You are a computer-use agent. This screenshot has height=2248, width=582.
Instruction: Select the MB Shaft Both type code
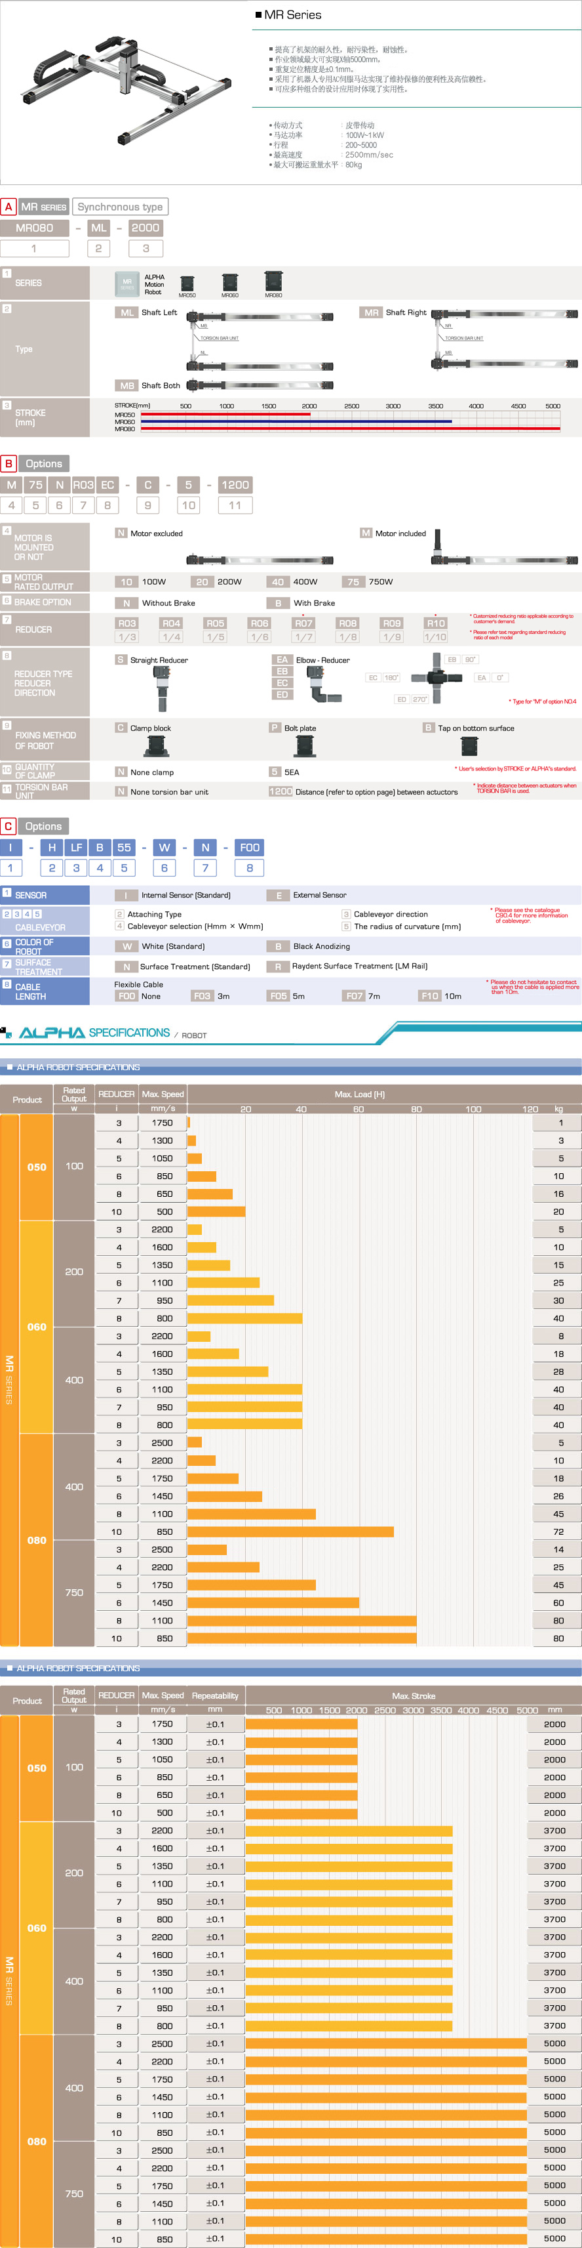(x=127, y=385)
